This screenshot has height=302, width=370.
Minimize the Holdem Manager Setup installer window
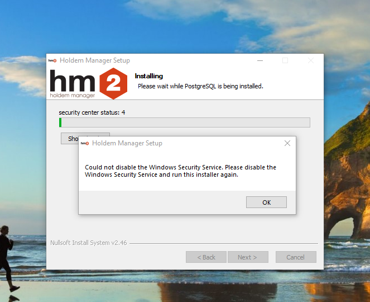coord(260,60)
